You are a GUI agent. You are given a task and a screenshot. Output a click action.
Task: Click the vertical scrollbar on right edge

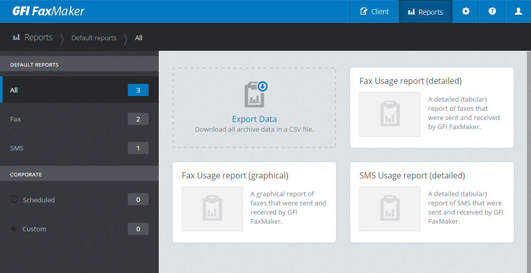point(529,162)
